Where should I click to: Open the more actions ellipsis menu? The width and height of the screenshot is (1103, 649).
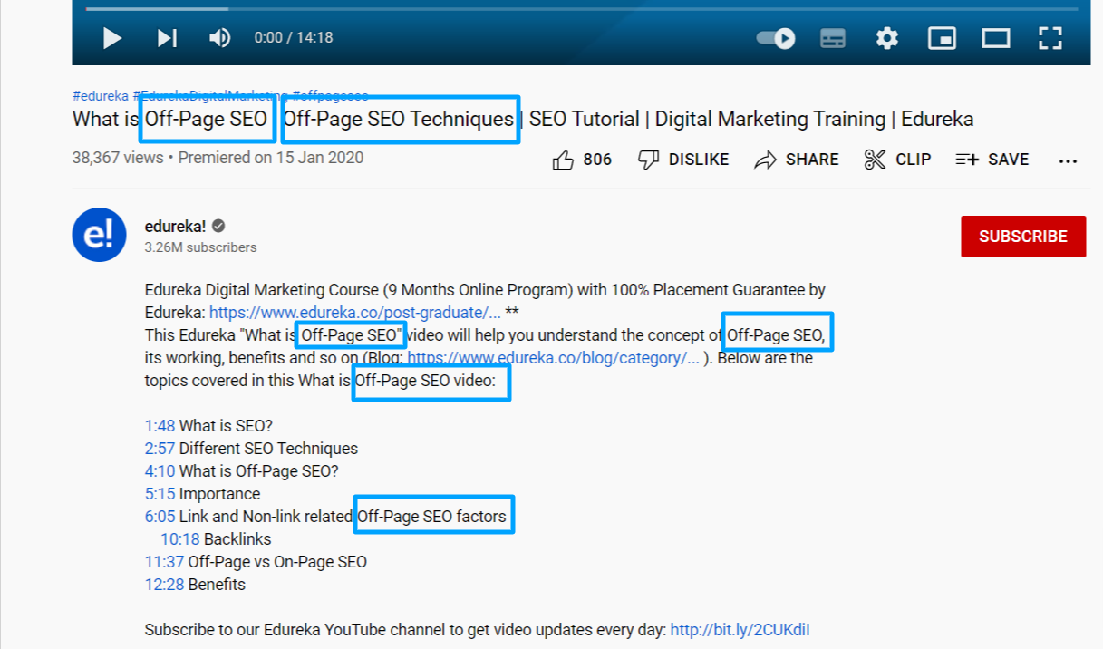point(1068,160)
